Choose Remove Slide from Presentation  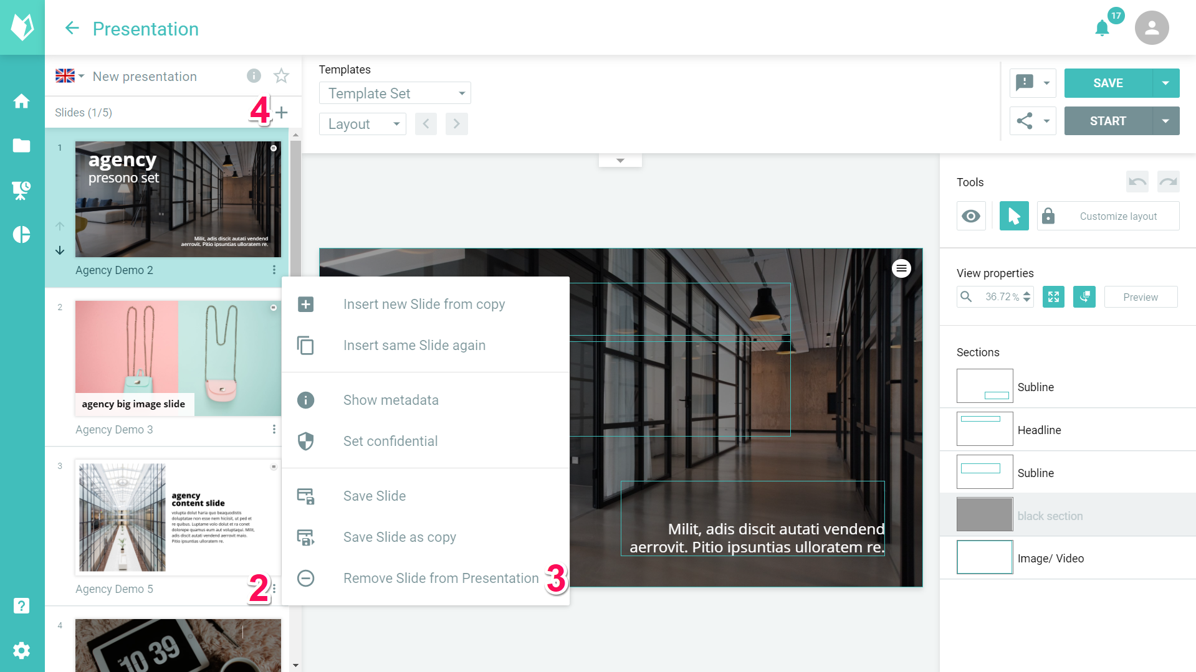coord(441,578)
